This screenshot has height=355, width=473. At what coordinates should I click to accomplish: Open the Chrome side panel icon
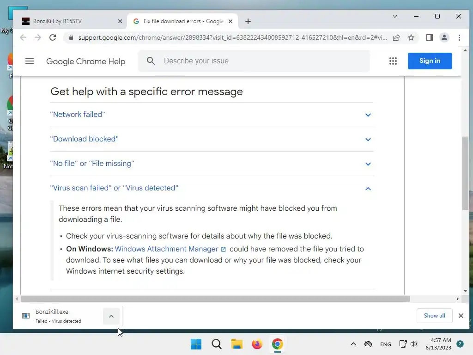coord(429,37)
